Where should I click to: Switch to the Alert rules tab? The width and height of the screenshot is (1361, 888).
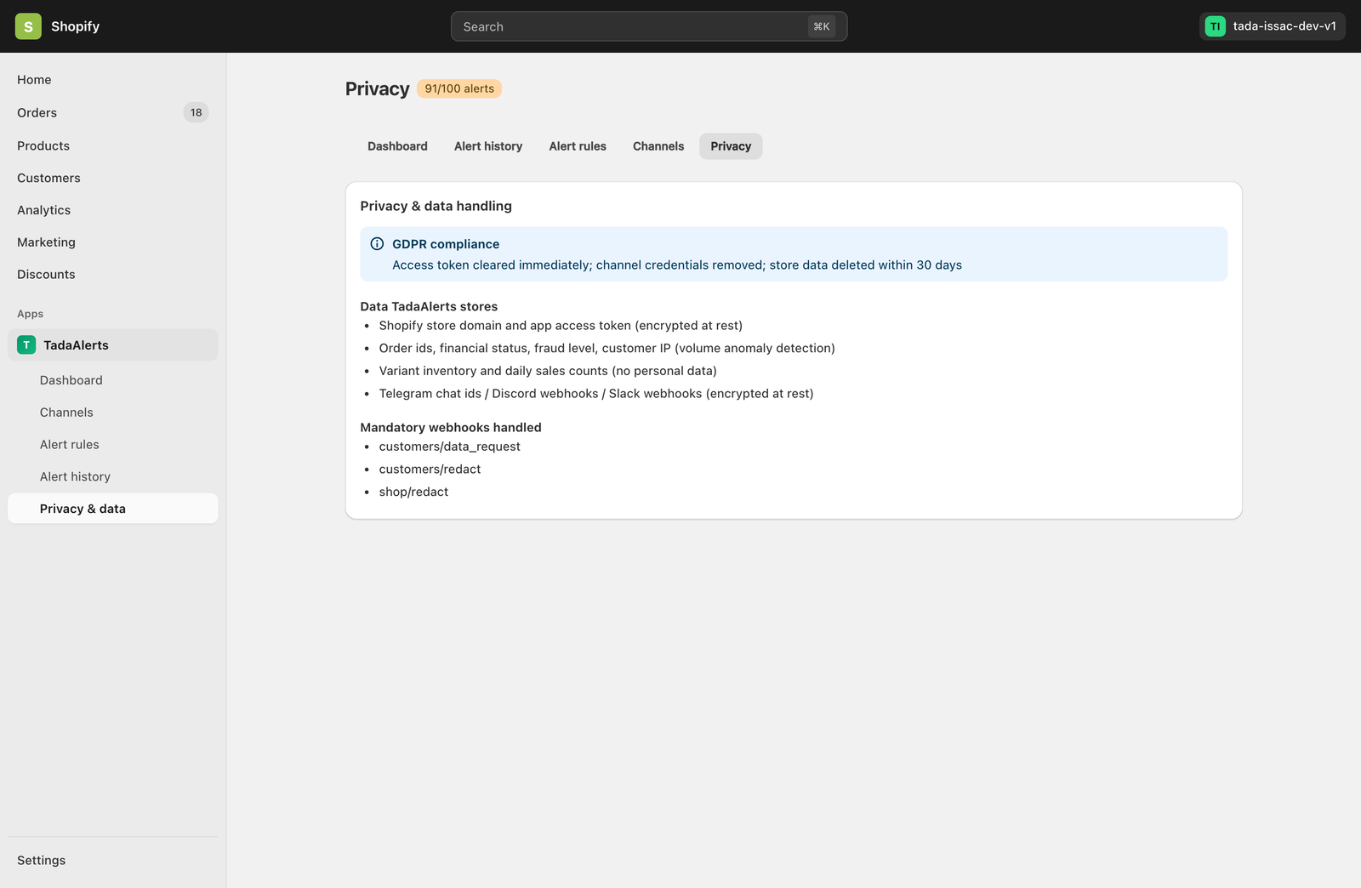[578, 146]
